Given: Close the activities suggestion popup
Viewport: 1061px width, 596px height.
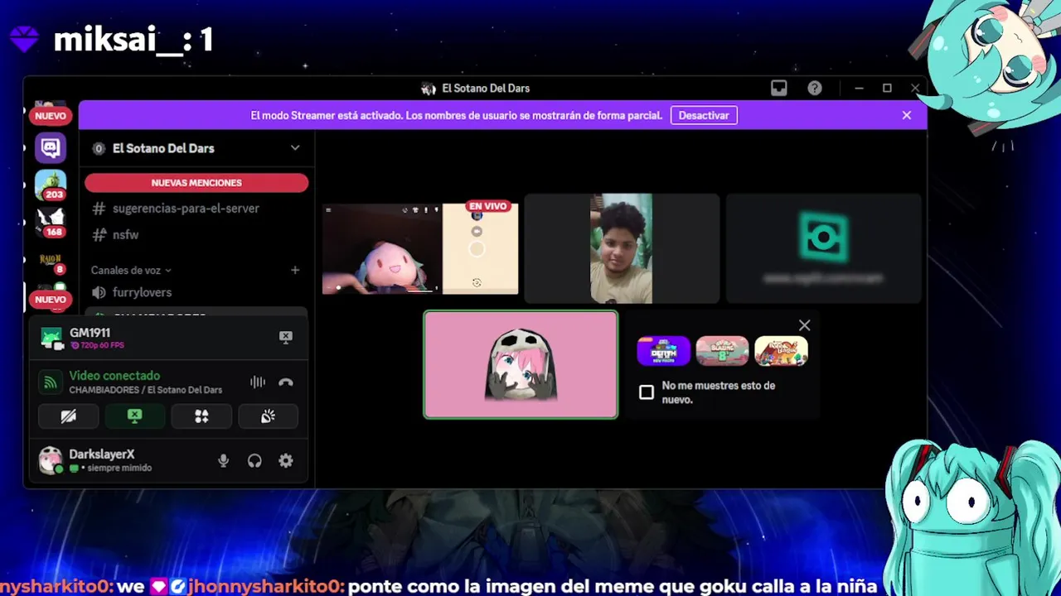Looking at the screenshot, I should (x=804, y=325).
